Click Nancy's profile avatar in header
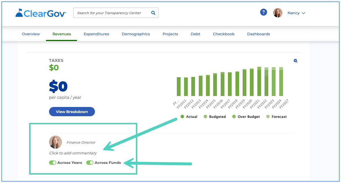Image resolution: width=341 pixels, height=183 pixels. (278, 13)
